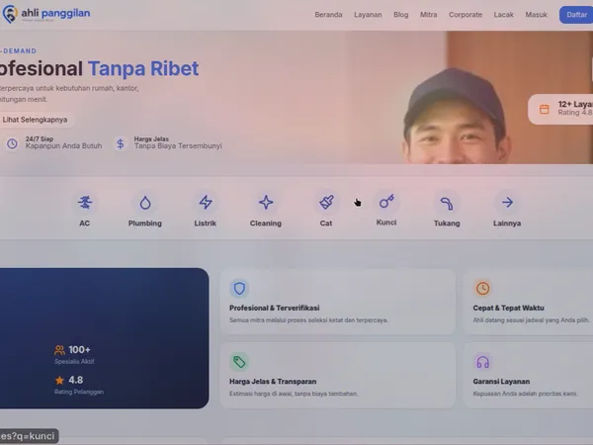Open the Harga Jelas & Transparan card title
The width and height of the screenshot is (593, 445).
click(x=273, y=382)
